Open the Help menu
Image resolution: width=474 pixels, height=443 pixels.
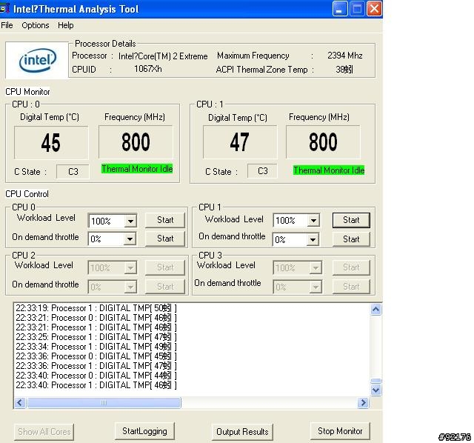66,25
